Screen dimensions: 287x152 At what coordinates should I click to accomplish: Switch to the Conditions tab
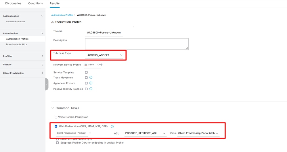pyautogui.click(x=35, y=3)
